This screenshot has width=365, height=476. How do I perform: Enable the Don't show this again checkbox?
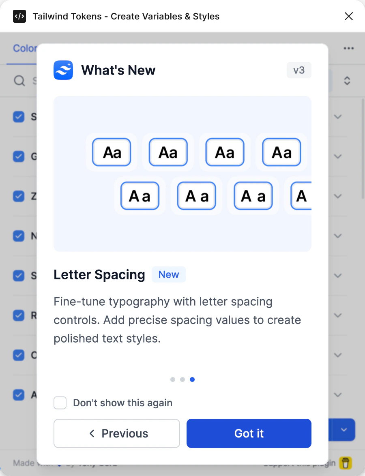click(x=60, y=403)
